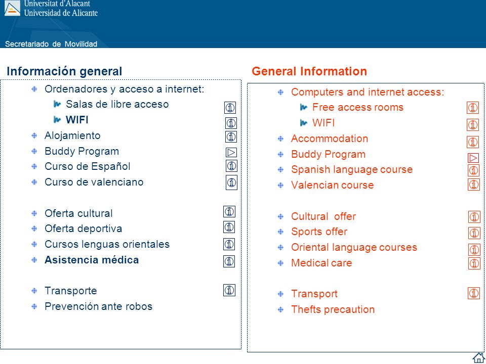Select Cursos lenguas orientales text
Screen dimensions: 486x364
107,244
